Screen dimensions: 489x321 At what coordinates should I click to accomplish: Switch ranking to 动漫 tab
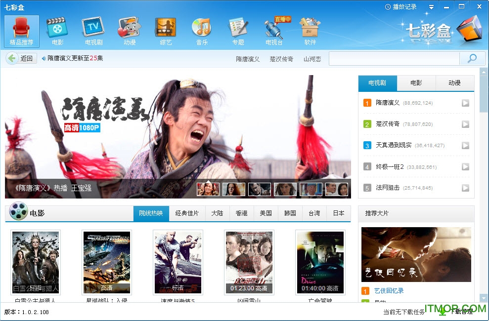click(455, 83)
